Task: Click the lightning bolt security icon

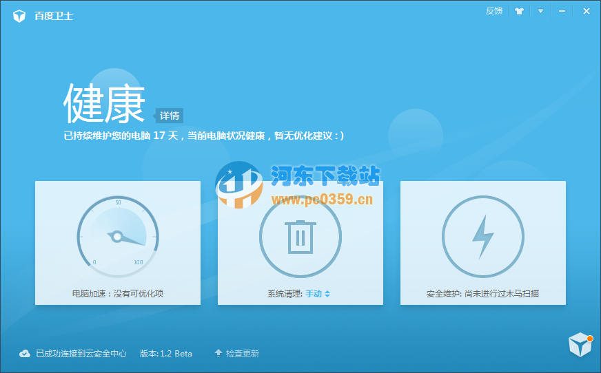Action: point(483,237)
